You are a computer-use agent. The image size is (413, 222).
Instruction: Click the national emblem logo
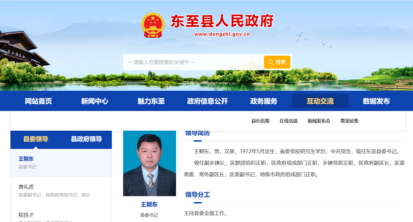(153, 25)
